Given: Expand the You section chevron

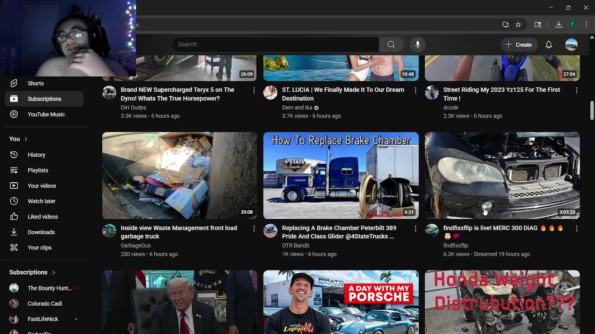Looking at the screenshot, I should 26,139.
